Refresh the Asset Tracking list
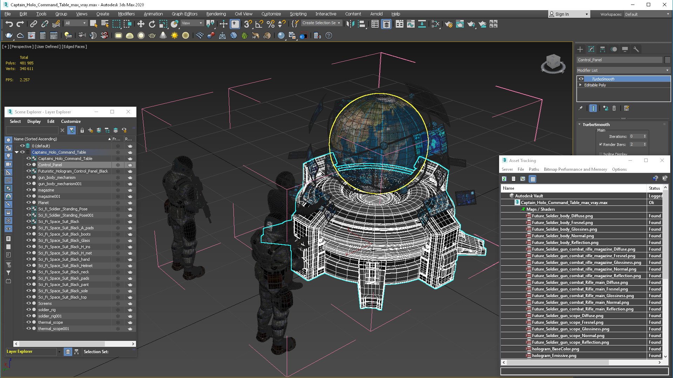The width and height of the screenshot is (673, 378). coord(504,179)
